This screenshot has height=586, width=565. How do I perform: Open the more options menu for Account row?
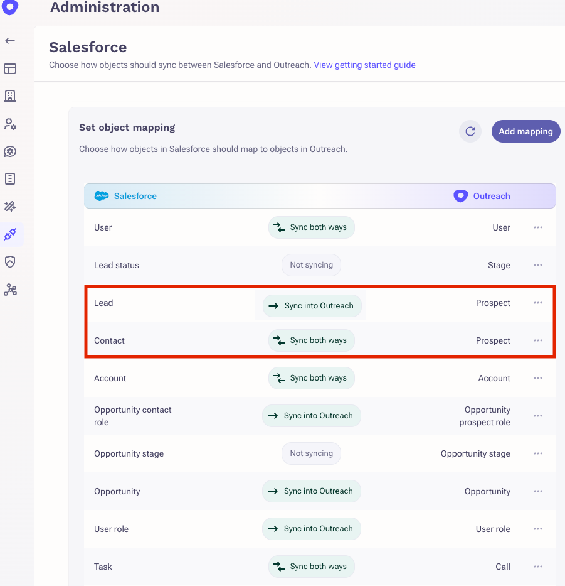tap(538, 378)
